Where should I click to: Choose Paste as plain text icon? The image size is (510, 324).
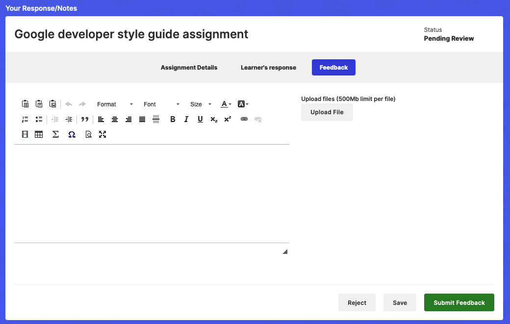coord(39,104)
